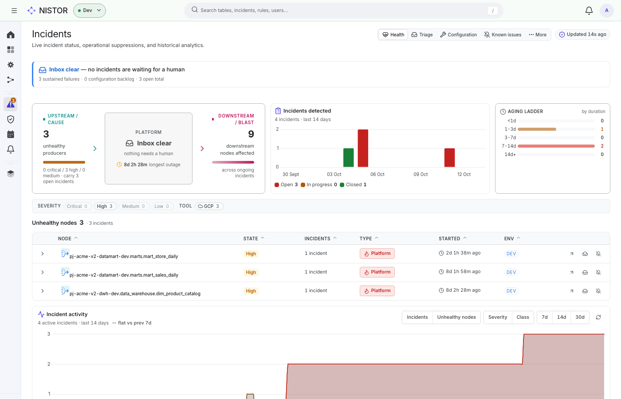Viewport: 621px width, 399px height.
Task: Open the calendar sidebar icon
Action: pos(11,134)
